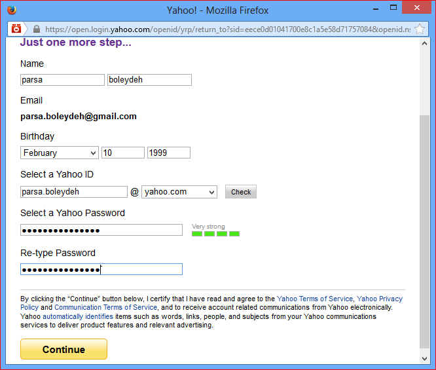The image size is (436, 370).
Task: Open the automatically identifies link
Action: [x=78, y=316]
